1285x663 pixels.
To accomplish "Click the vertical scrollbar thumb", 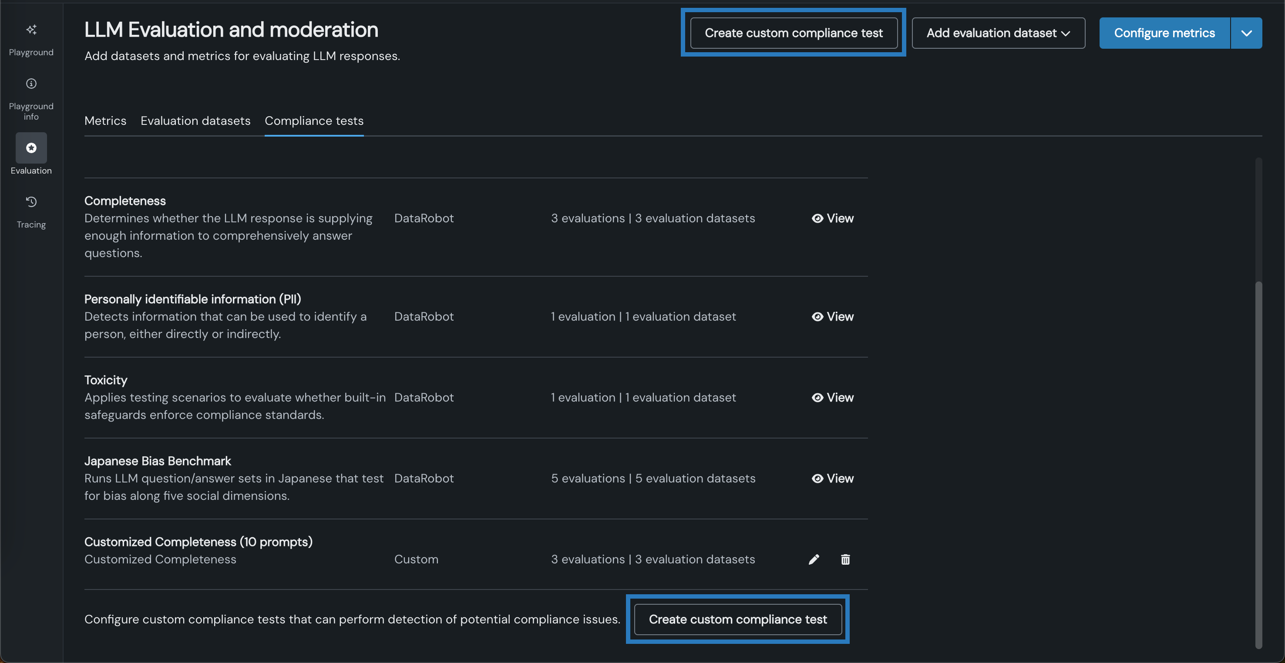I will (1258, 464).
